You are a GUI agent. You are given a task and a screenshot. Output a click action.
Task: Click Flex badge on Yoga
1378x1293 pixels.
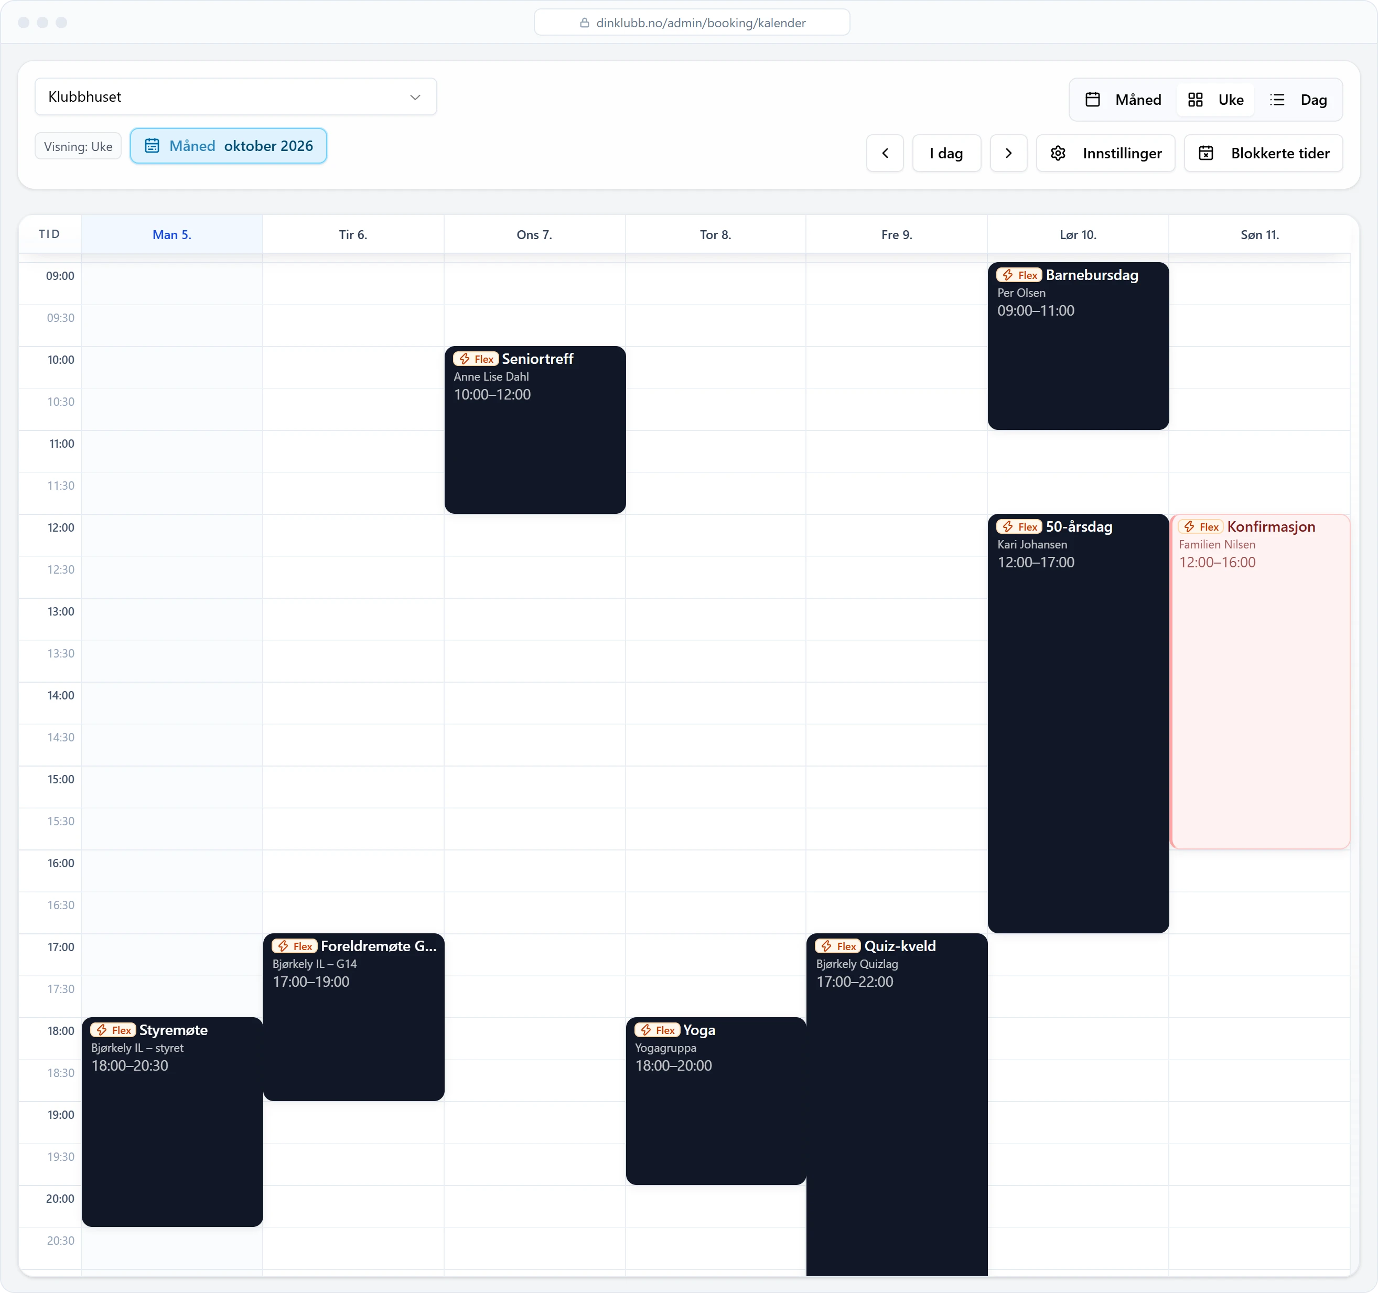pyautogui.click(x=657, y=1030)
